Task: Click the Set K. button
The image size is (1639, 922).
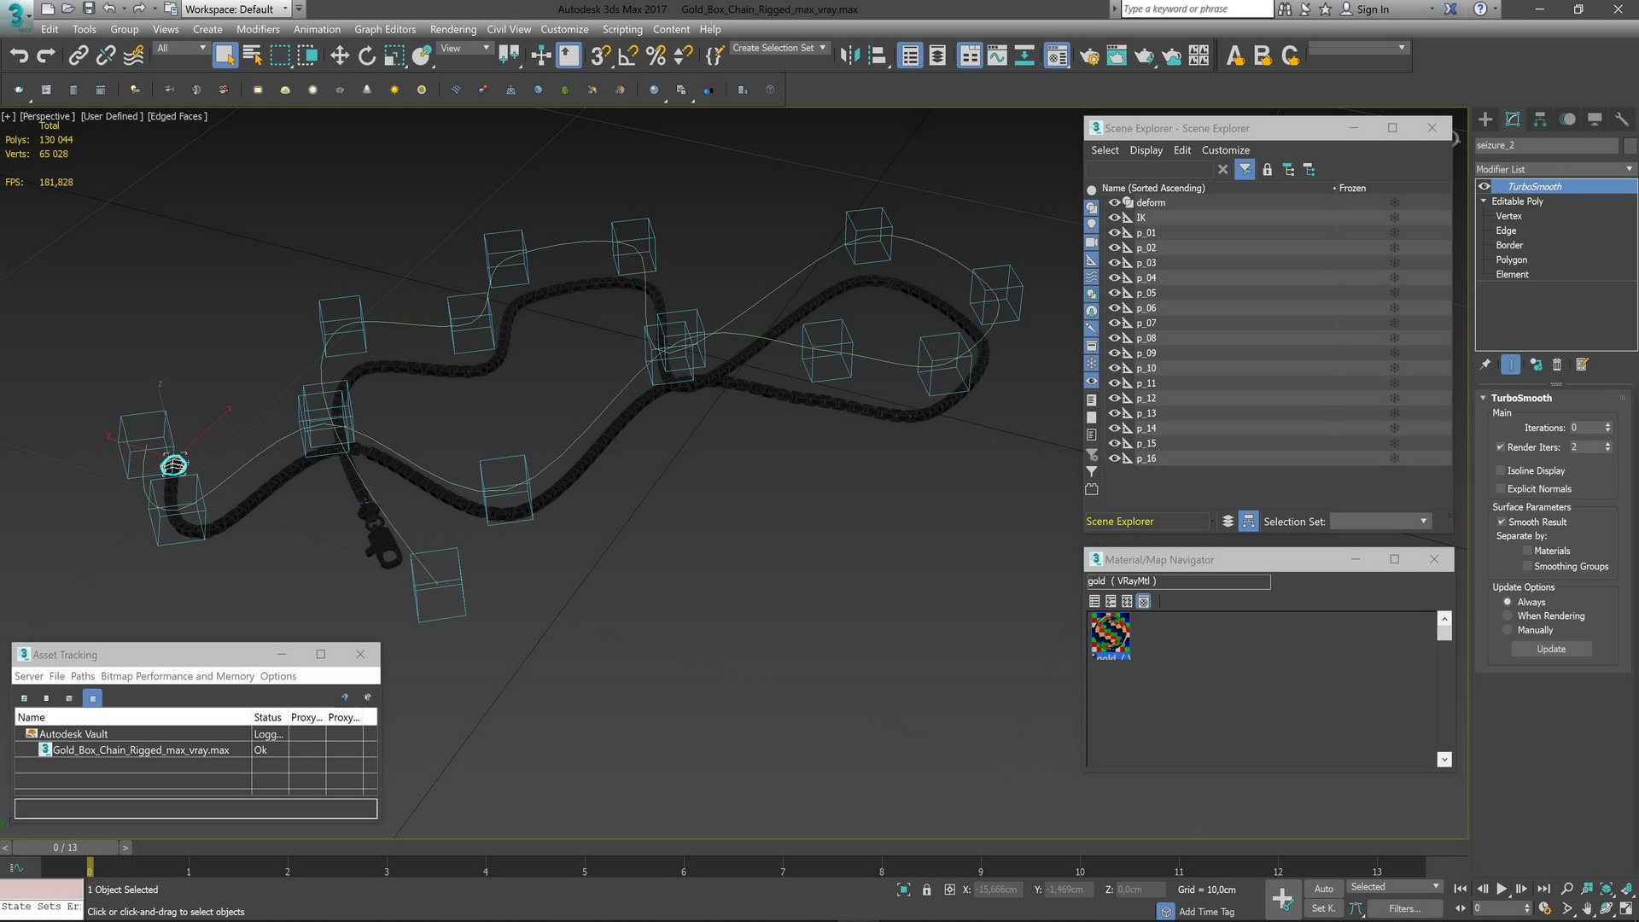Action: pos(1323,908)
